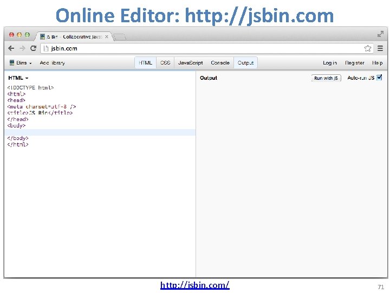
Task: Open a new browser tab
Action: pos(120,37)
